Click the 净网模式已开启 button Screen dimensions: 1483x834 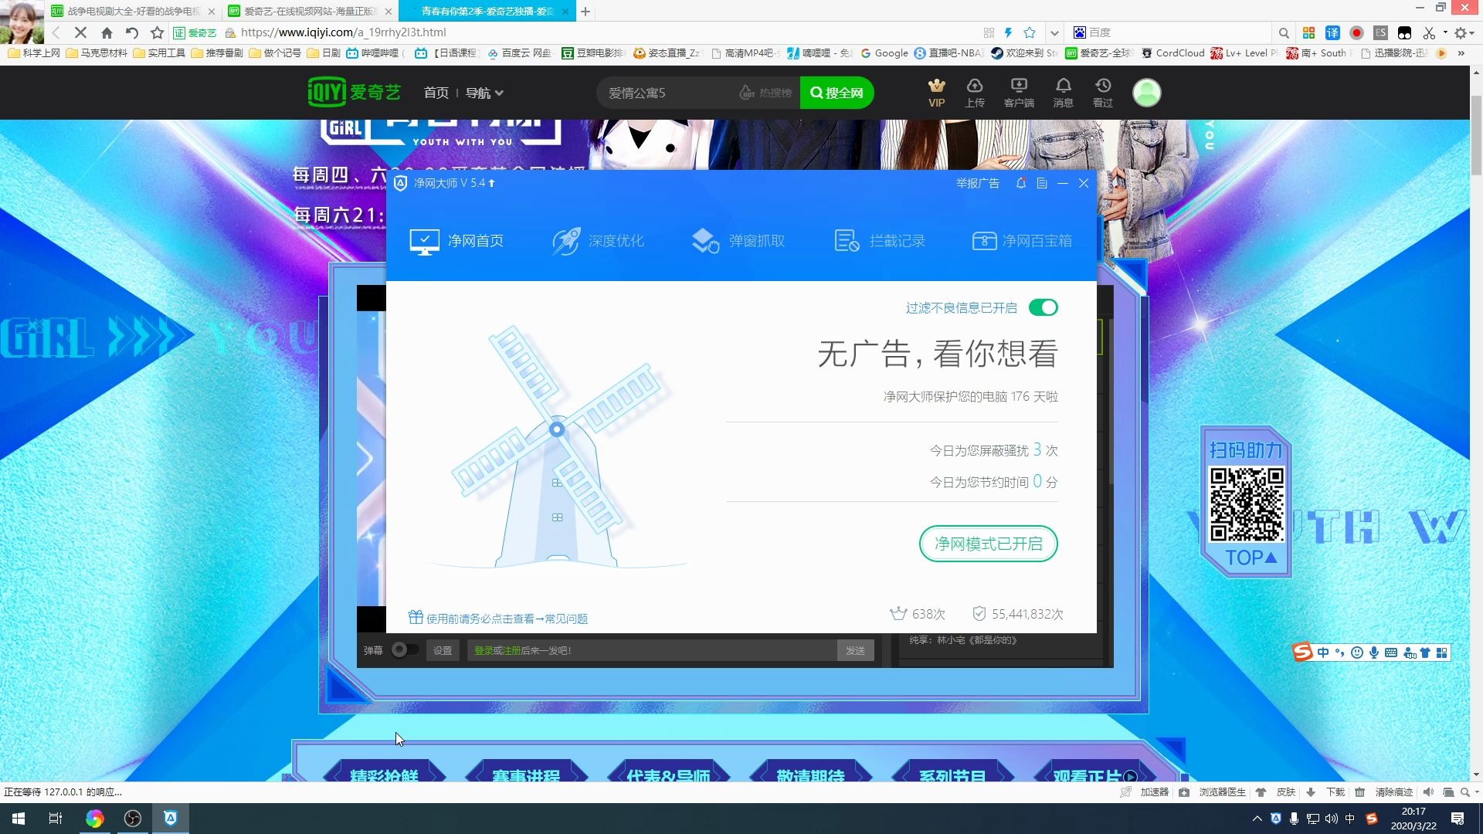tap(988, 544)
